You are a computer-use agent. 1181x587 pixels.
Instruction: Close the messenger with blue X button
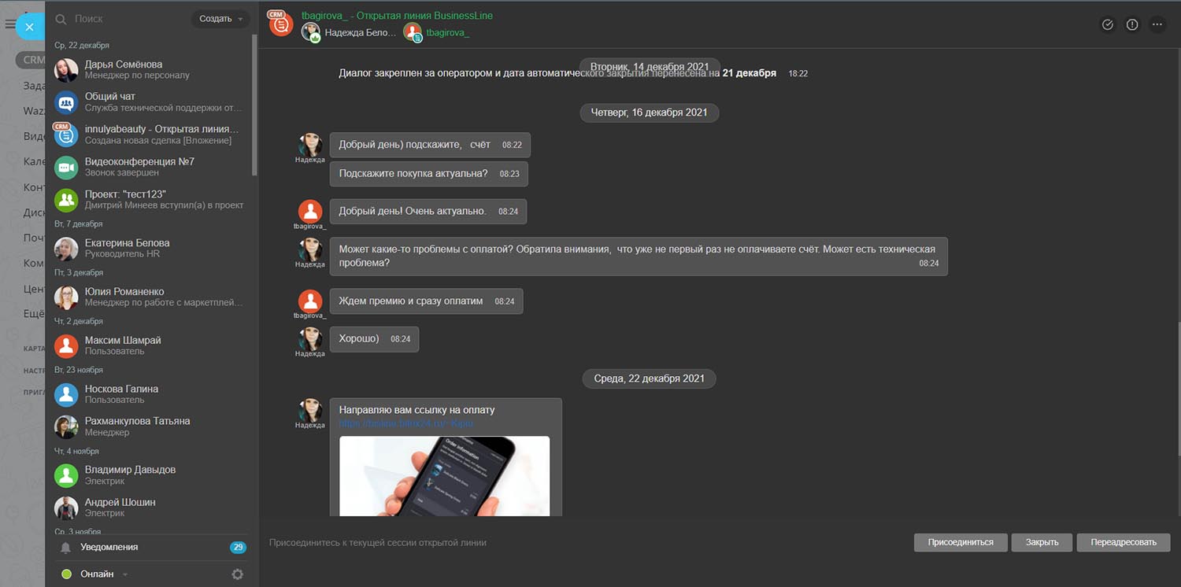29,28
